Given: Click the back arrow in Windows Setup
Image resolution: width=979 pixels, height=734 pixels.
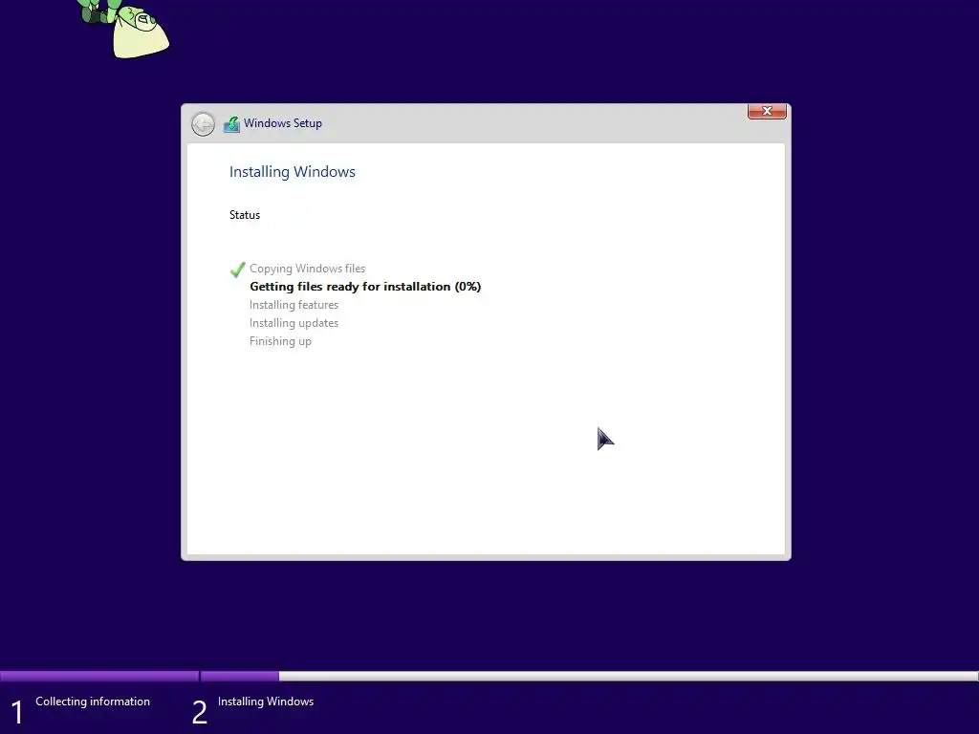Looking at the screenshot, I should (x=203, y=123).
